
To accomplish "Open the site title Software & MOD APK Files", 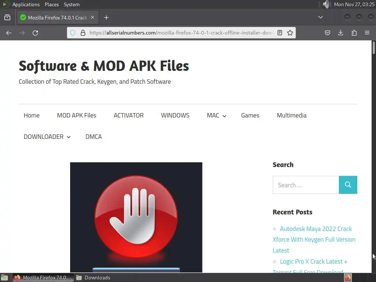I will tap(104, 66).
